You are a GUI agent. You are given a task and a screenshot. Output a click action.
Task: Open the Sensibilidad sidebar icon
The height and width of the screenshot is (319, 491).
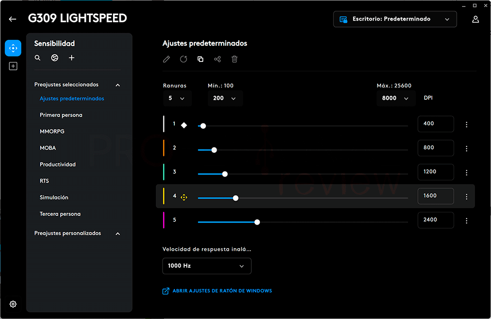(x=13, y=48)
